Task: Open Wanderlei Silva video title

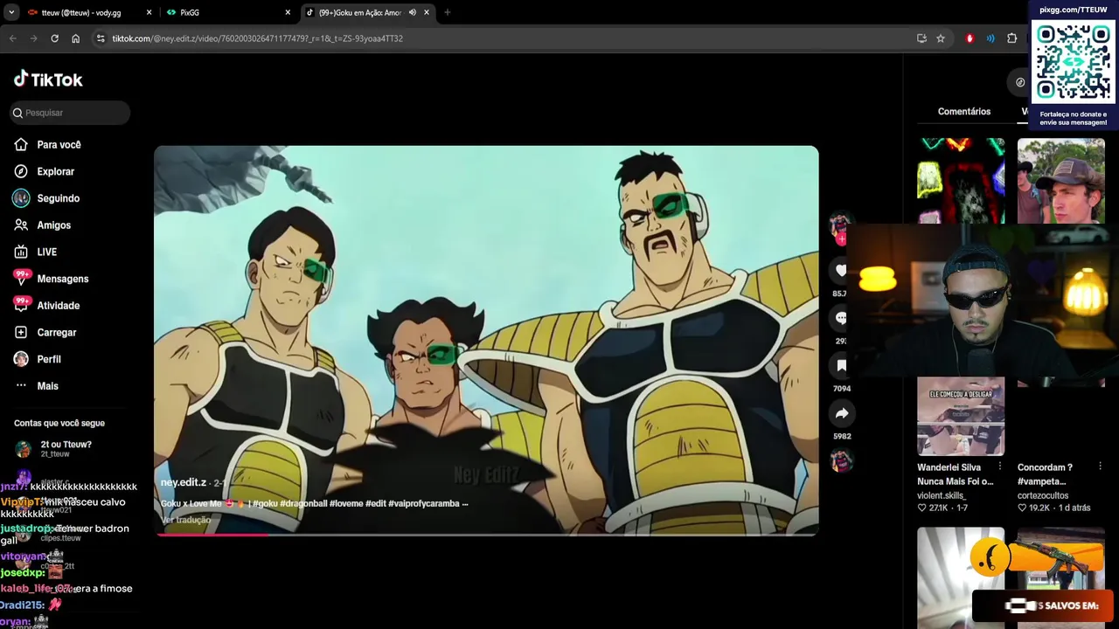Action: (x=955, y=474)
